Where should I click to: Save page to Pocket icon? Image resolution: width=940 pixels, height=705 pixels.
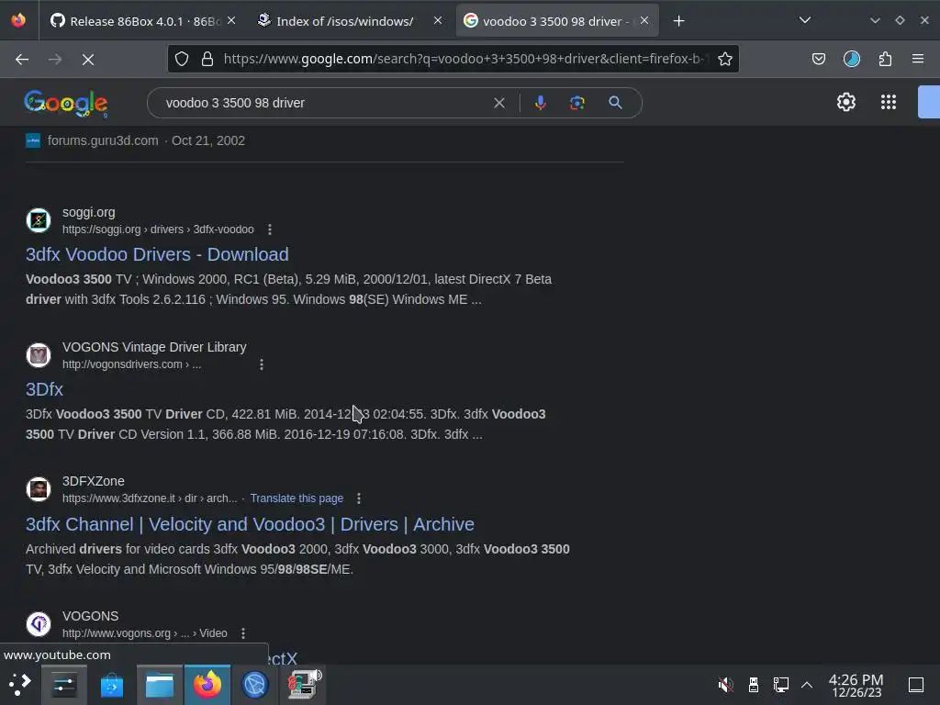click(x=818, y=59)
